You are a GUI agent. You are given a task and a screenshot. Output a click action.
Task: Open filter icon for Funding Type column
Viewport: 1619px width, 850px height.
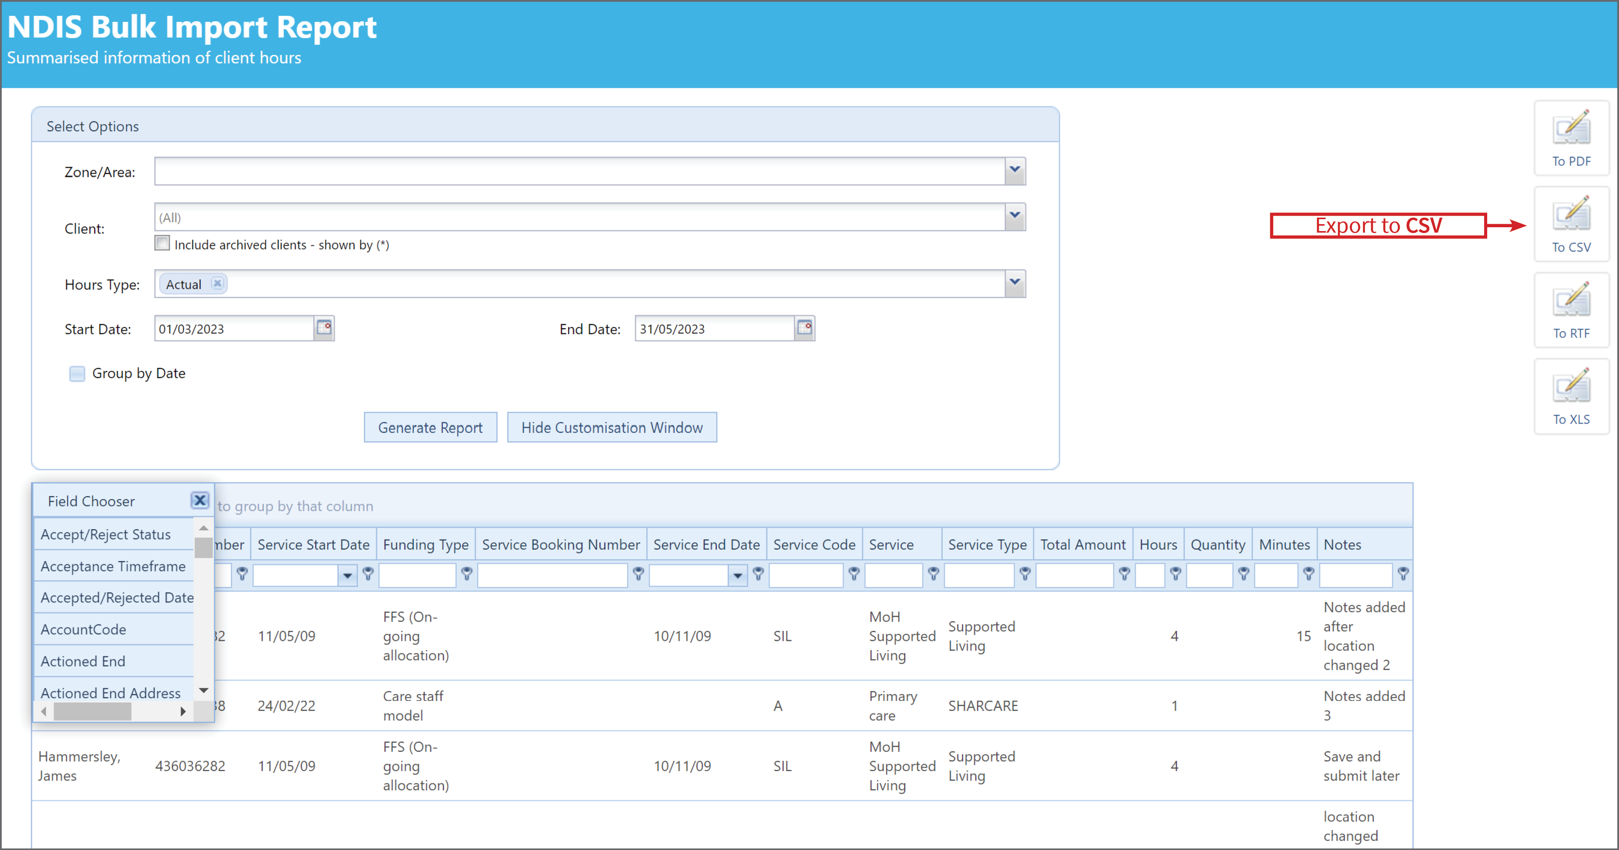coord(466,573)
